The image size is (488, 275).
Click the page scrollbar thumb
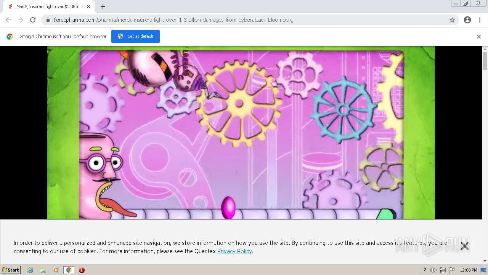485,61
